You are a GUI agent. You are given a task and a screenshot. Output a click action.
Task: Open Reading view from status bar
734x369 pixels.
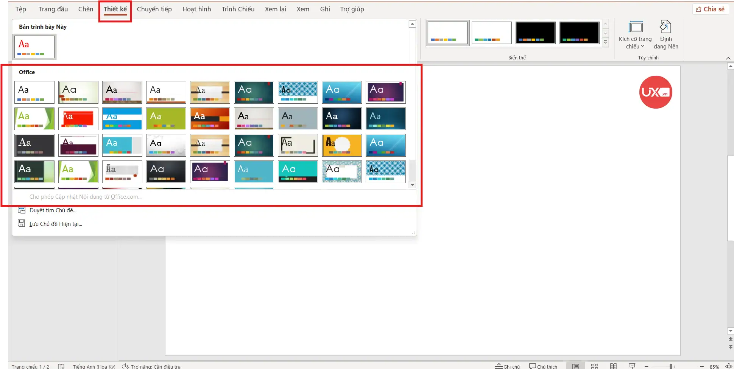(x=613, y=366)
